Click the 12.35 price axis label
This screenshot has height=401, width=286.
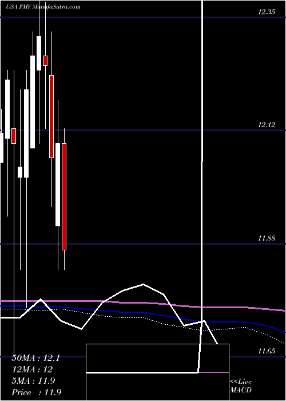point(267,12)
